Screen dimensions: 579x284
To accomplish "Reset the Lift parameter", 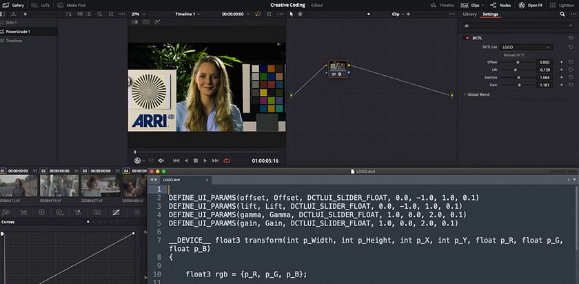I will pos(571,70).
